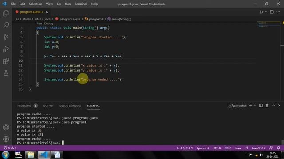Open the View menu
The width and height of the screenshot is (284, 159).
click(x=49, y=4)
